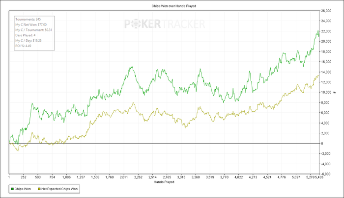Click the 1,760 x-axis tick label
344x198 pixels.
pos(110,177)
